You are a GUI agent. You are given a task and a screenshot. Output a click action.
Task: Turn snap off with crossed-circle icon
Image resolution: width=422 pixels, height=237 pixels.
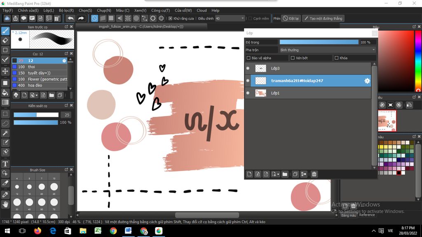94,18
